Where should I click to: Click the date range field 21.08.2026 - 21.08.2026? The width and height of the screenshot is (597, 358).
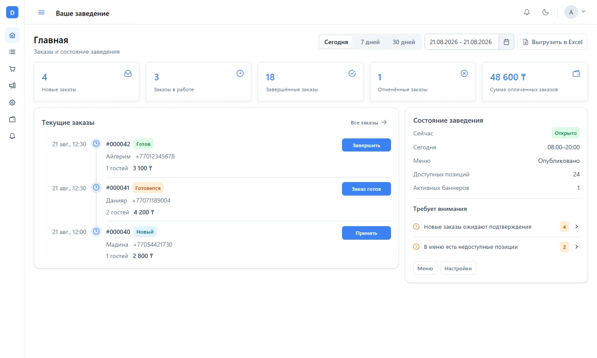pos(462,42)
